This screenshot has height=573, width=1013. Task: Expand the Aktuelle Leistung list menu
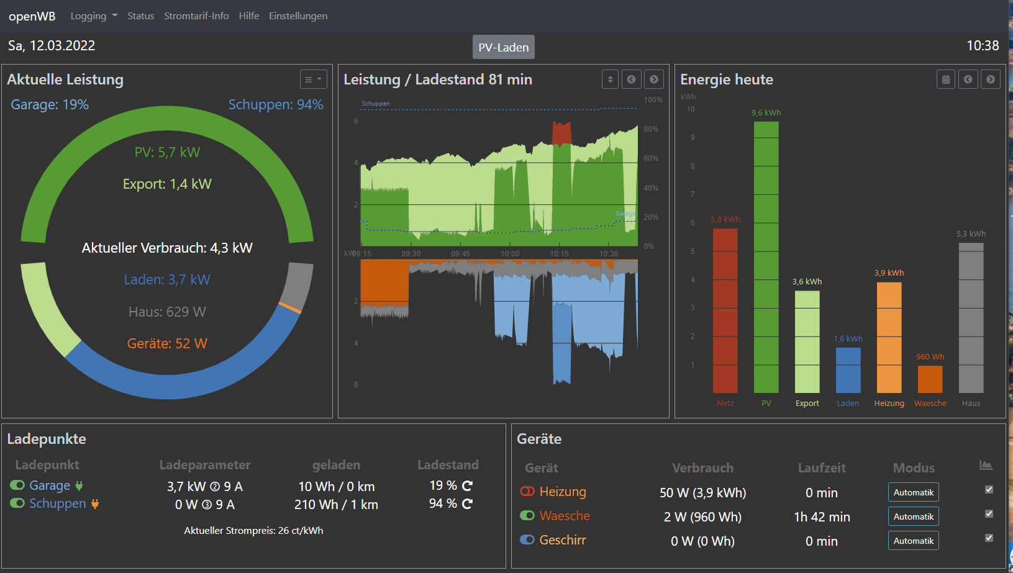313,79
